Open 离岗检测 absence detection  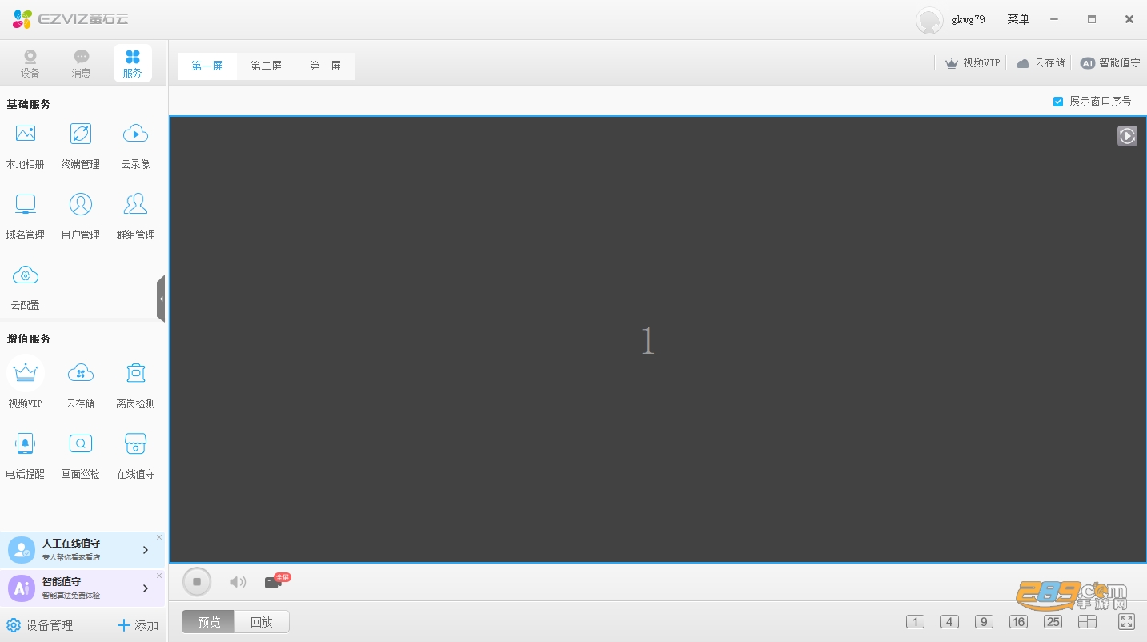click(135, 383)
